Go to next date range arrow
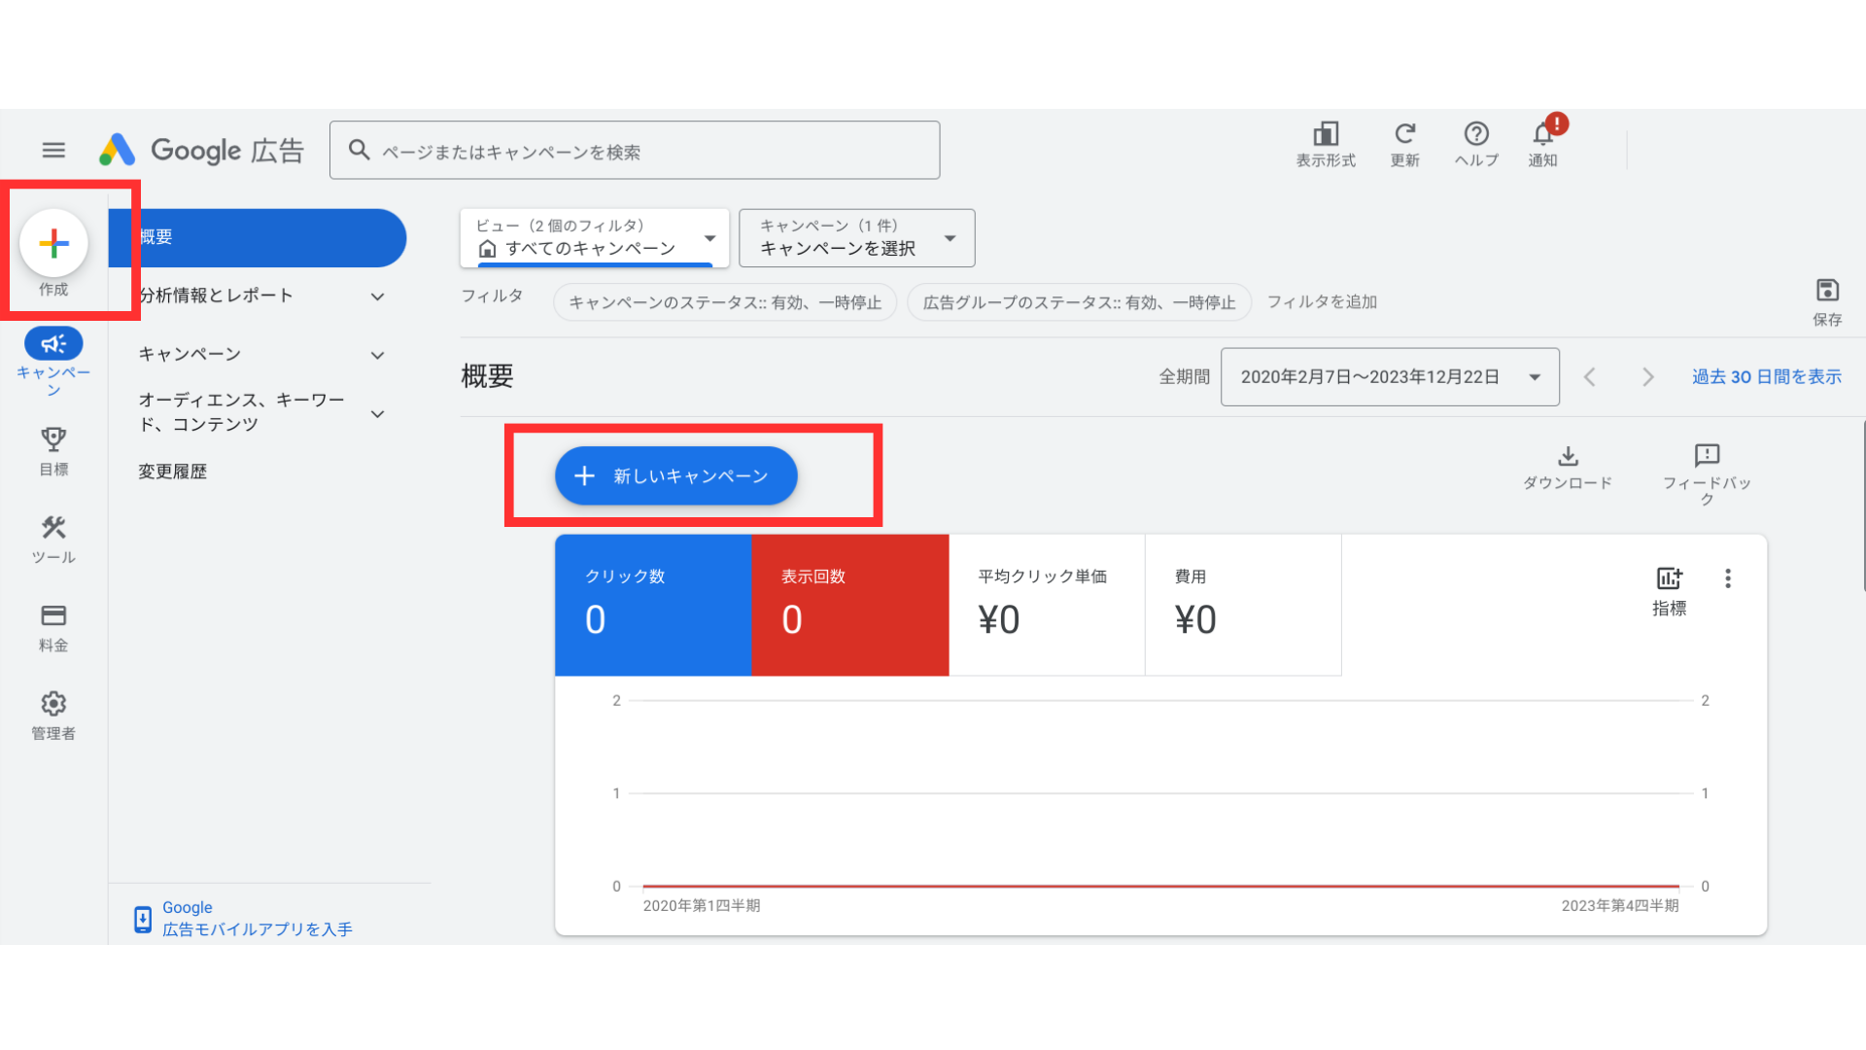The image size is (1866, 1050). pos(1647,377)
